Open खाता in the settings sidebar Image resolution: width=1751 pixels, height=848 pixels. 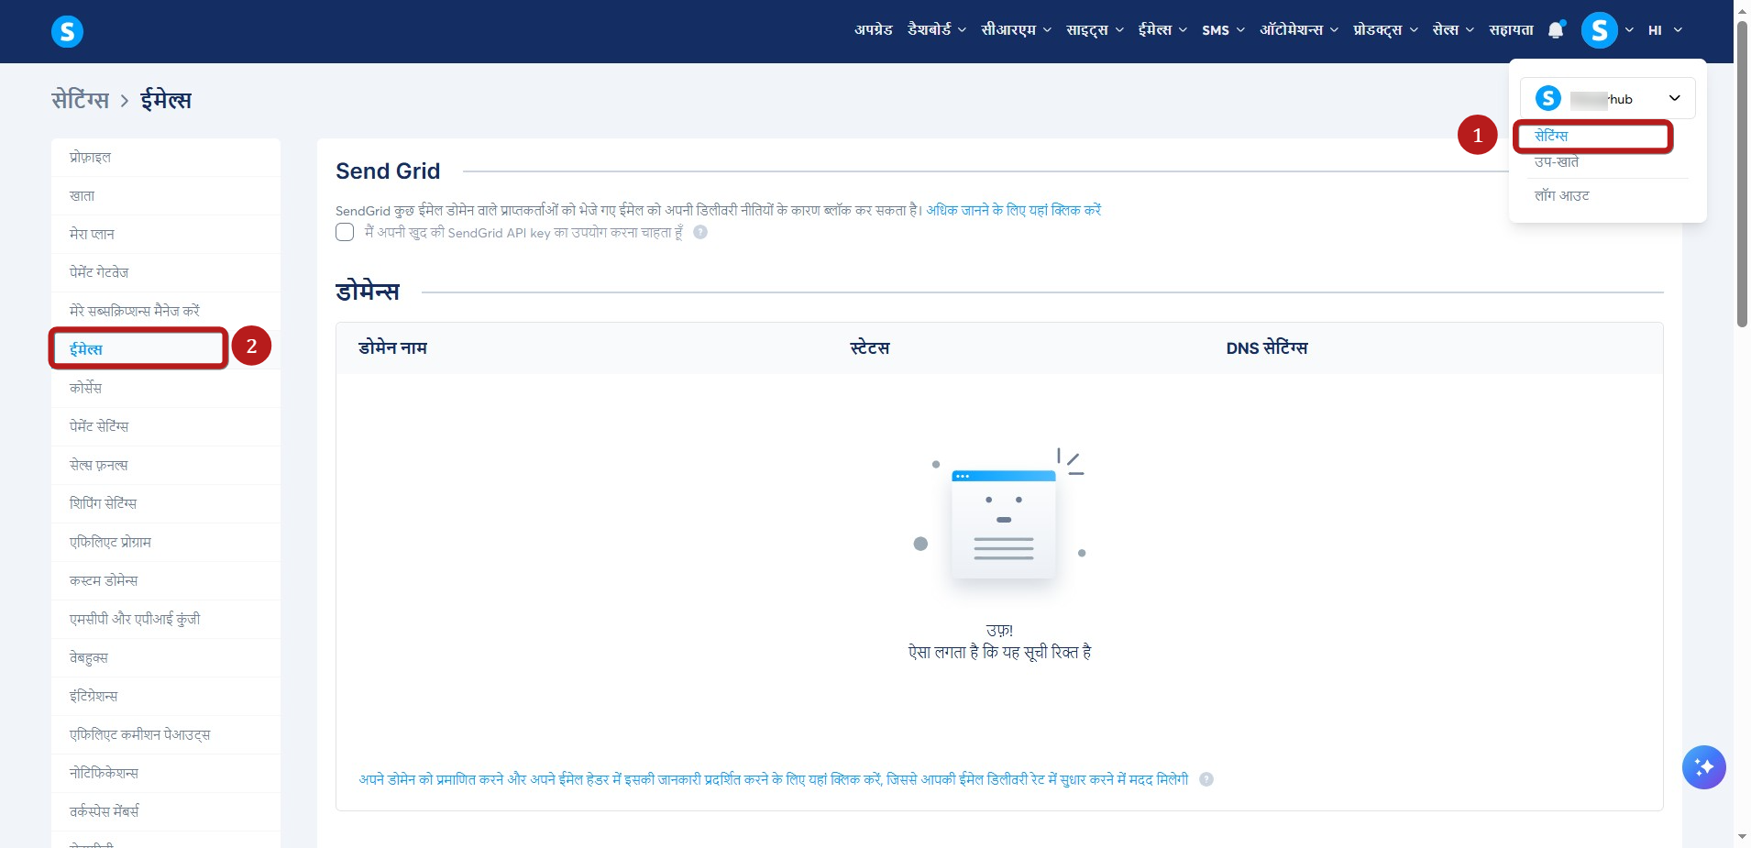click(x=166, y=196)
